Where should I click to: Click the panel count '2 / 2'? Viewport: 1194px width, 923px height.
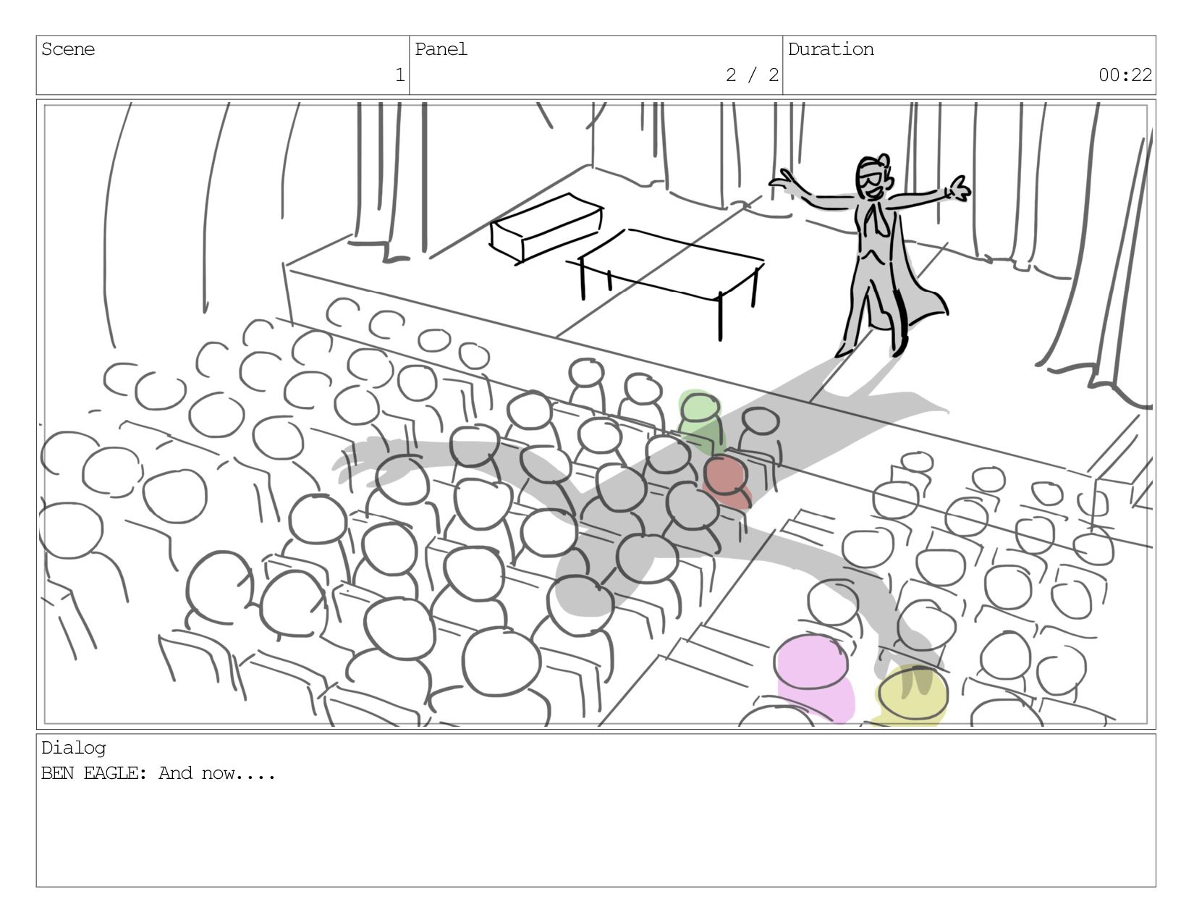[x=752, y=75]
